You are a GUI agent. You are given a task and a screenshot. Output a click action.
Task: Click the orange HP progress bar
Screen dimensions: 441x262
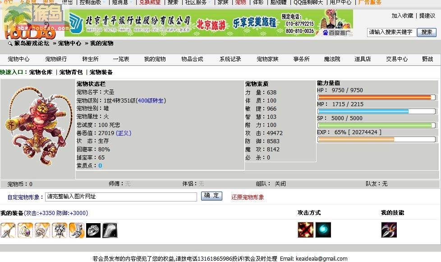pyautogui.click(x=377, y=97)
